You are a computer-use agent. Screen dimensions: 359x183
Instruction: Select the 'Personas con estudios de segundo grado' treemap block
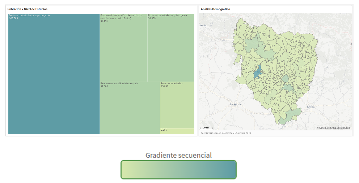click(x=54, y=74)
